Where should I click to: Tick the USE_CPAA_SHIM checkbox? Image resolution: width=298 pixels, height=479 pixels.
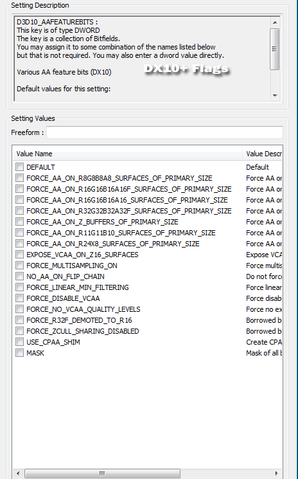(x=19, y=342)
